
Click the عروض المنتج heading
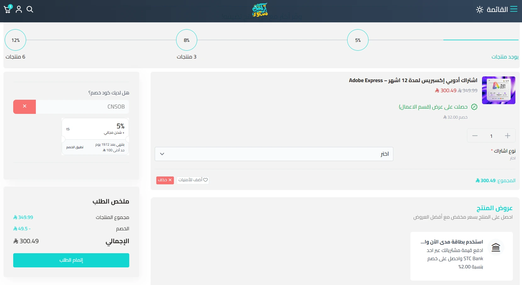pyautogui.click(x=494, y=208)
